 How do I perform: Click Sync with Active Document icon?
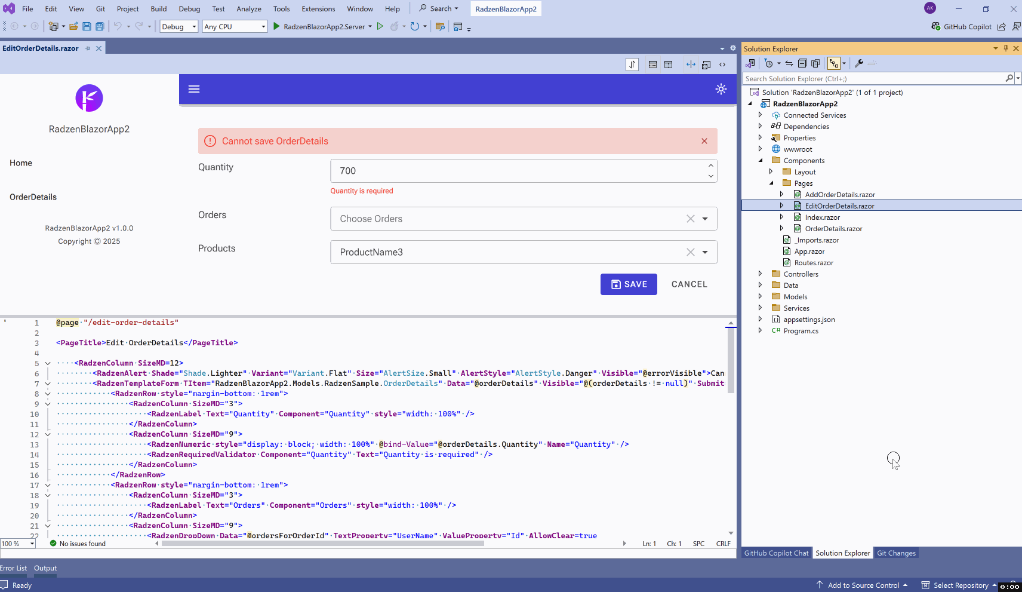(x=789, y=63)
